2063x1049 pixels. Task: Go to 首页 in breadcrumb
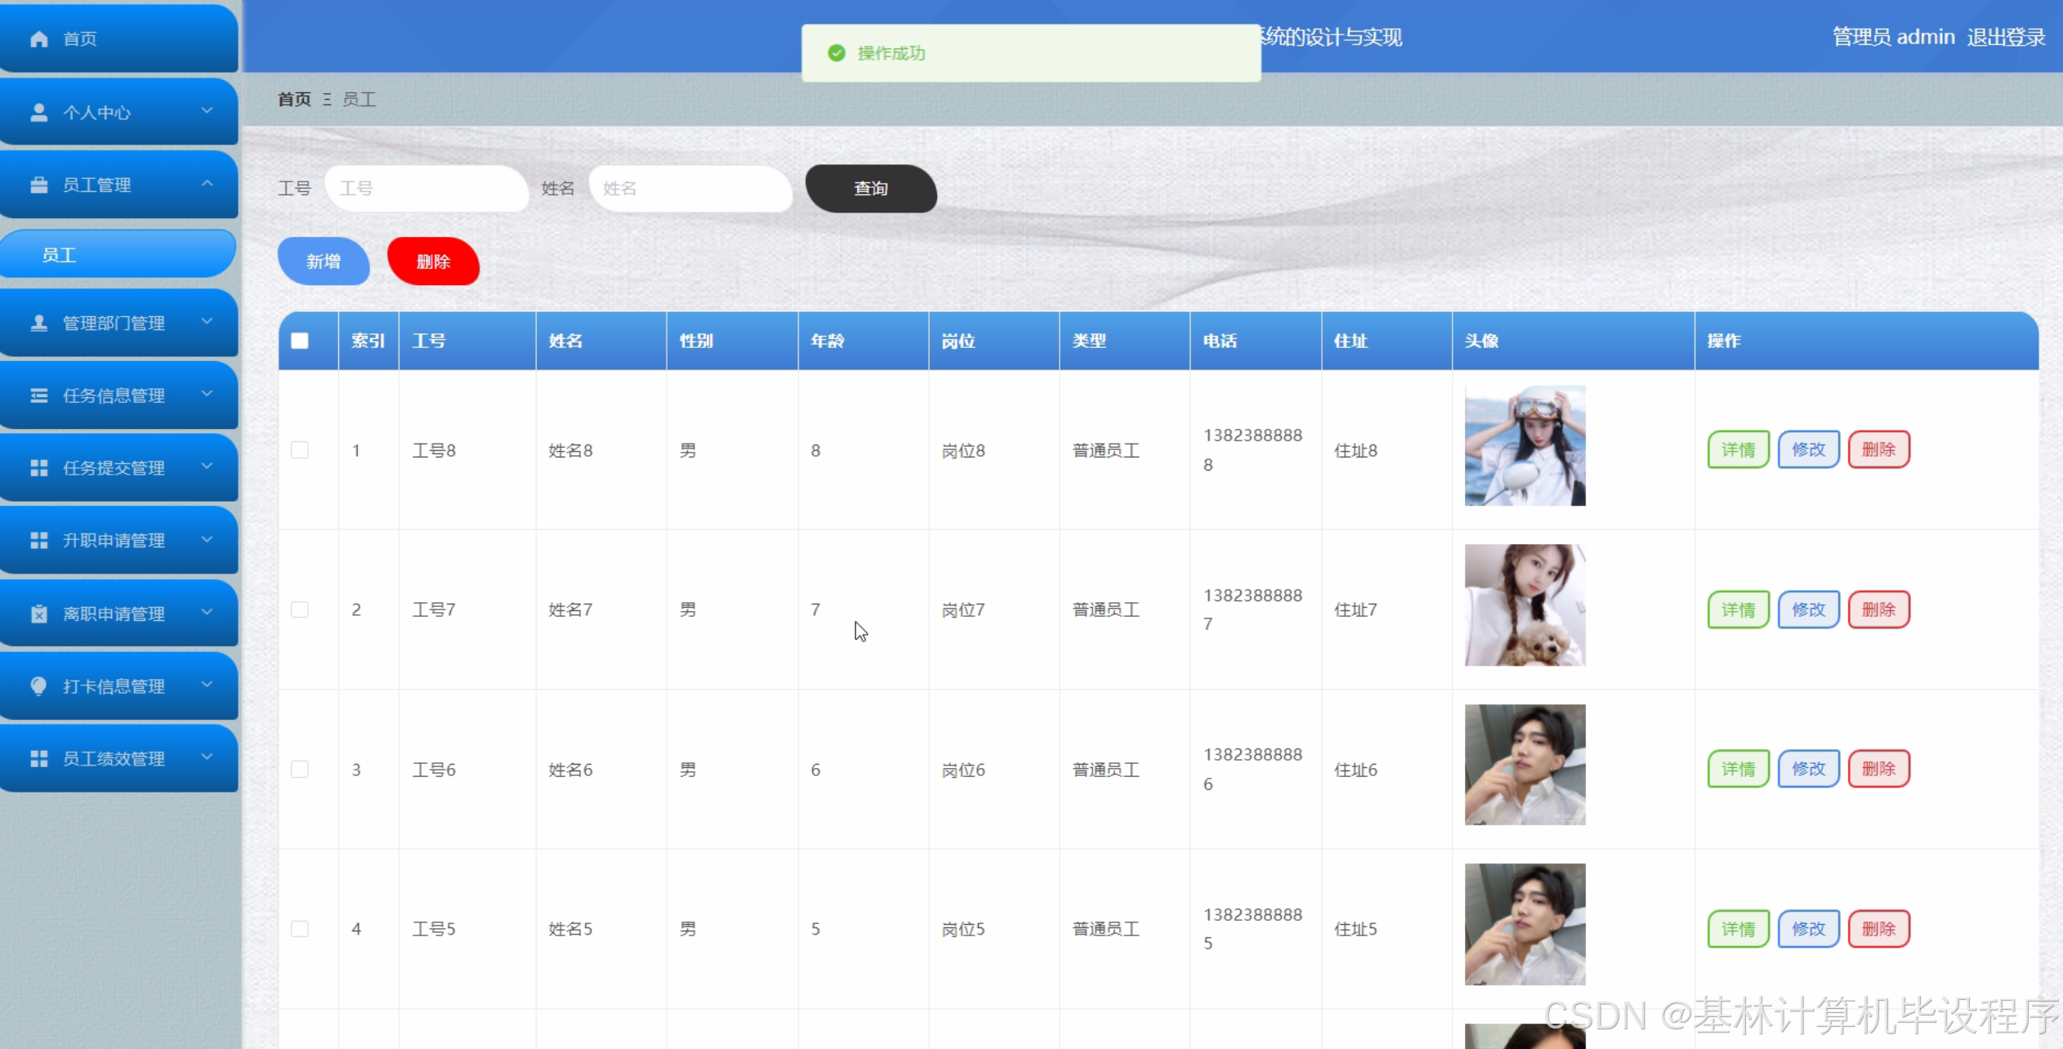294,100
